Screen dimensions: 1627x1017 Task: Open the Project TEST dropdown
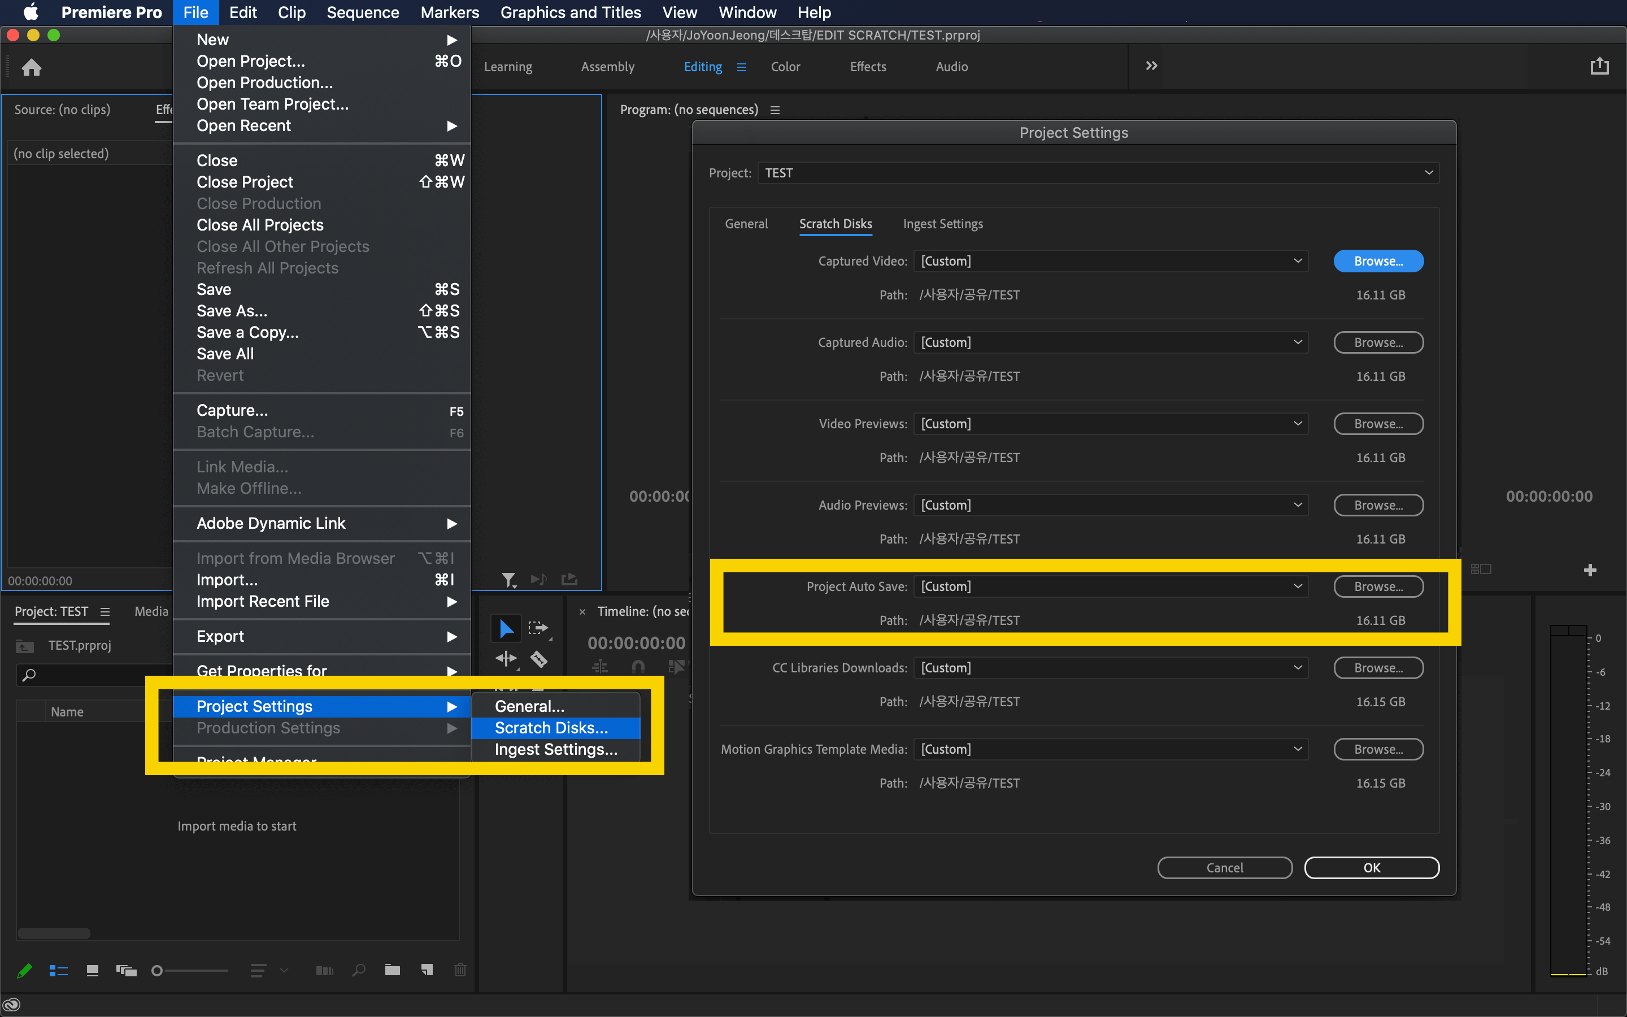click(1097, 173)
